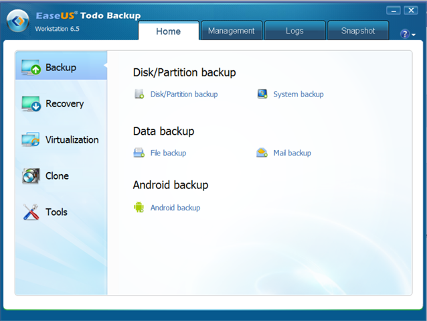
Task: Click the Clone sidebar icon
Action: click(31, 176)
